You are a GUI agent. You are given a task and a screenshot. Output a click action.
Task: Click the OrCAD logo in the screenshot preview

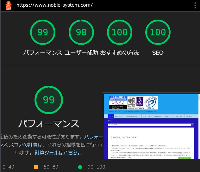point(117,102)
